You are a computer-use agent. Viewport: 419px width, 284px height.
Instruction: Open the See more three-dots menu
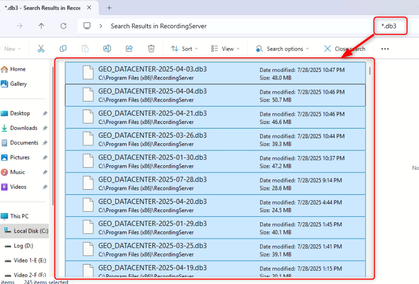click(385, 49)
